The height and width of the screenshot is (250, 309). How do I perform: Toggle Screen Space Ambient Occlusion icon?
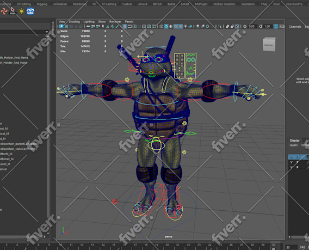(x=197, y=27)
